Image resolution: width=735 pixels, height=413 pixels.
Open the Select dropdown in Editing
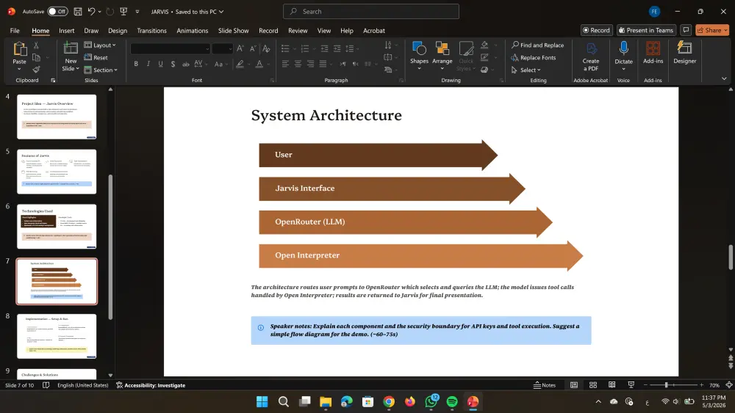(526, 70)
